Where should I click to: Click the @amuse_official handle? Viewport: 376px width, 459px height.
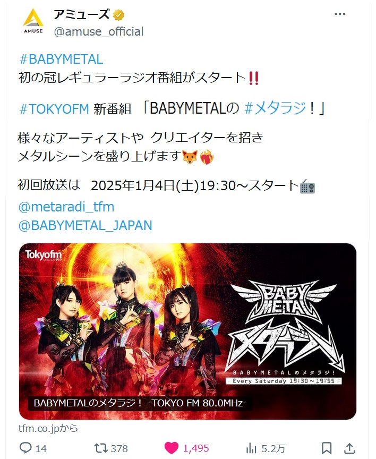tap(99, 32)
